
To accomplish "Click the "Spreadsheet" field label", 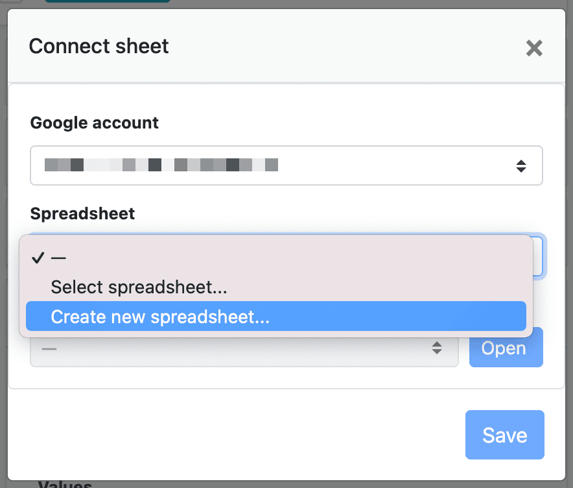I will coord(82,214).
